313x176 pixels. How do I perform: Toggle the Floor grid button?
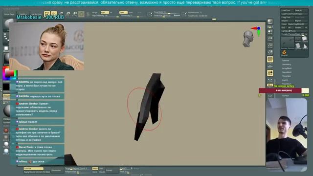click(x=270, y=66)
